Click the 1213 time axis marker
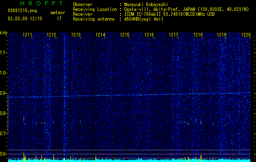 coord(76,35)
